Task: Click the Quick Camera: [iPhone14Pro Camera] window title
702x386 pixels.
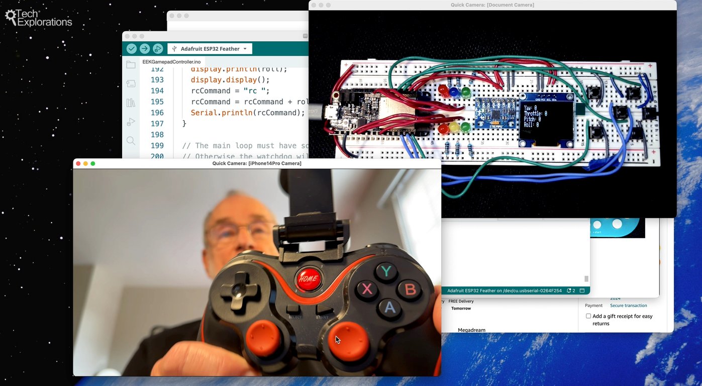Action: [257, 163]
